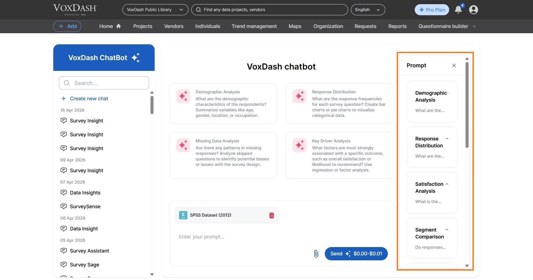Click the chat list scroll down arrow
This screenshot has width=533, height=280.
point(152,274)
